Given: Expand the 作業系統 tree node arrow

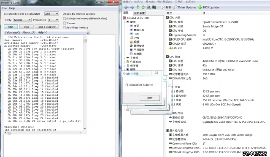Looking at the screenshot, I should [124, 62].
